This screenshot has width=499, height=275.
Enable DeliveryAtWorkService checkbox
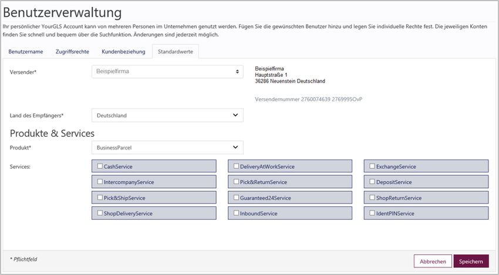click(x=236, y=167)
